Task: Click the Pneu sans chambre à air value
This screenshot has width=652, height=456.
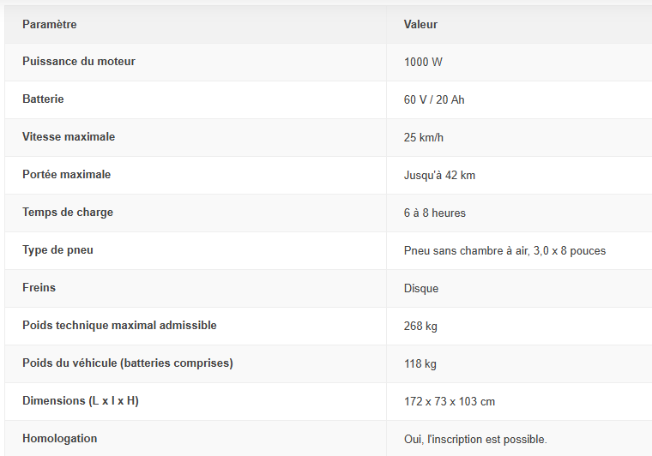Action: tap(504, 251)
